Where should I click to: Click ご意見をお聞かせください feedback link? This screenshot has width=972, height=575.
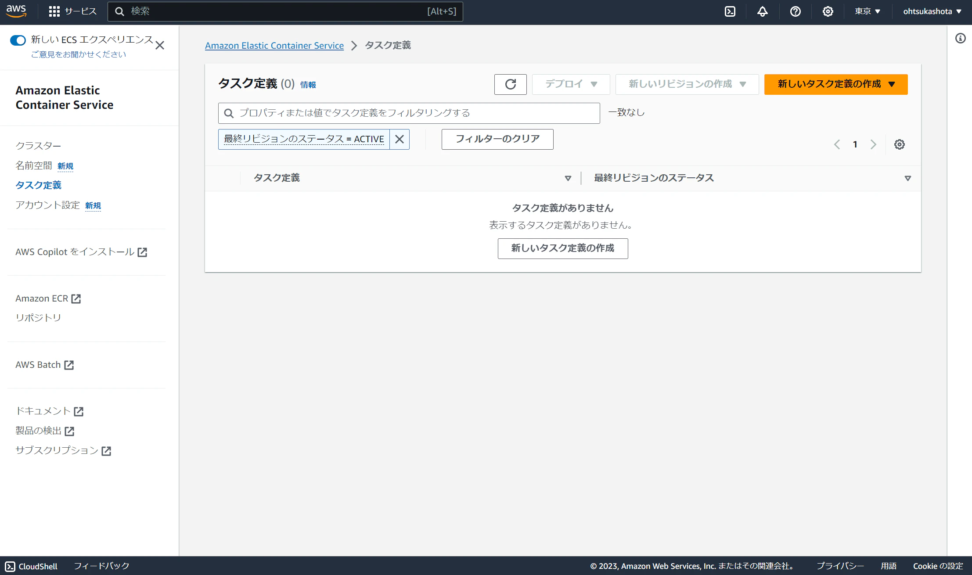coord(79,54)
